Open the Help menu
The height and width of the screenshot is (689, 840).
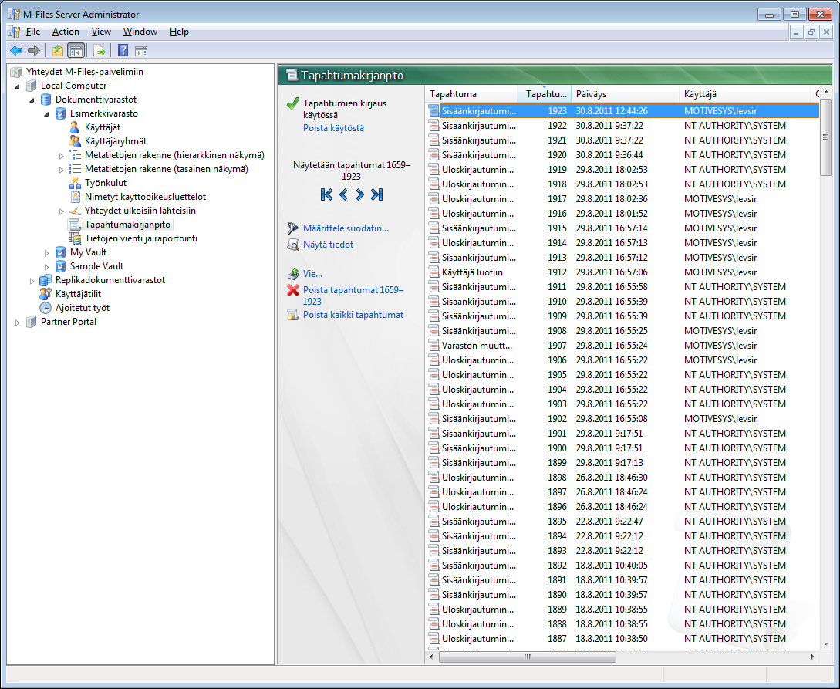point(179,32)
